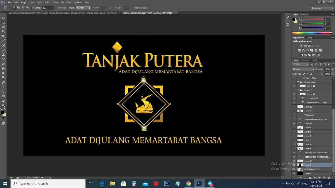This screenshot has width=335, height=188.
Task: Toggle visibility of Layer 11
Action: (x=294, y=123)
